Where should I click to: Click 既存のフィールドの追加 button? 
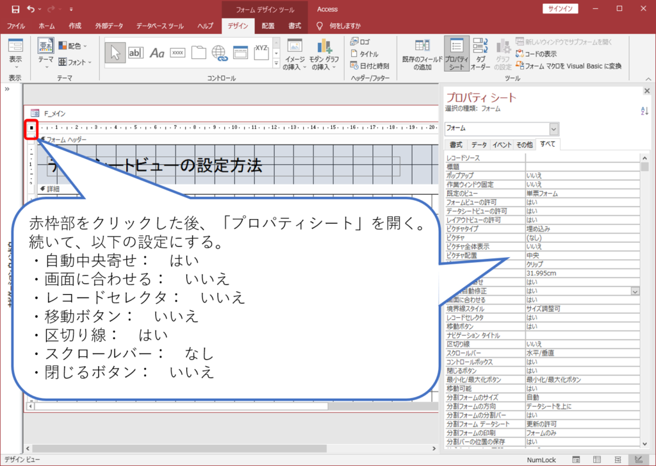[x=422, y=54]
